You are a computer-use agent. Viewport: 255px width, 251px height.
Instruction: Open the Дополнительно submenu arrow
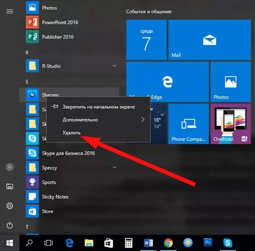point(143,119)
